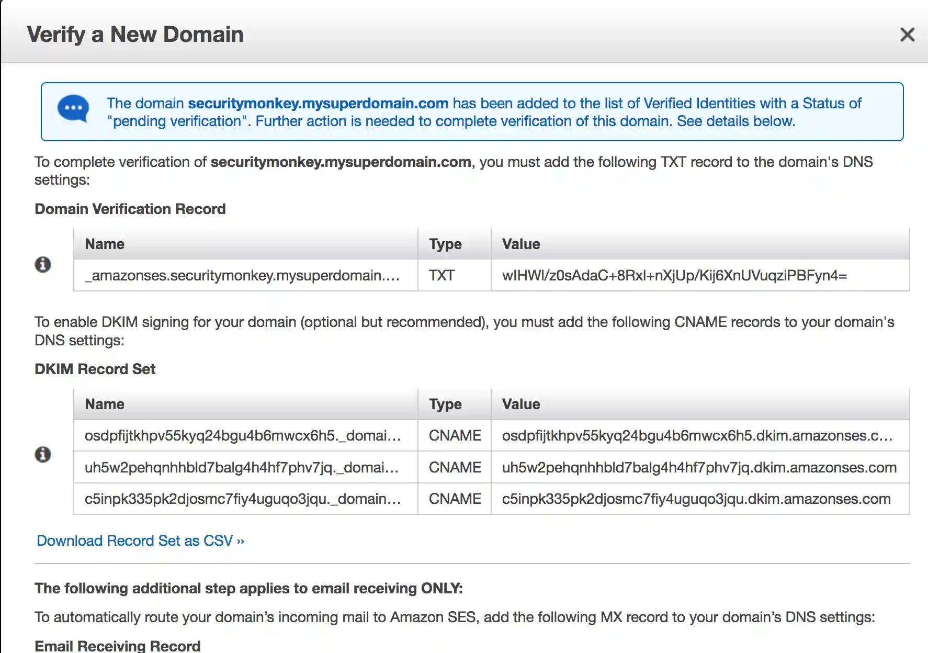The width and height of the screenshot is (928, 653).
Task: Click the osdpfijtkhpv dkim.amazonses value cell
Action: coord(697,435)
